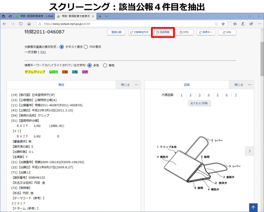Click the 経過情報 button
Screen dimensions: 264x212
click(x=163, y=32)
